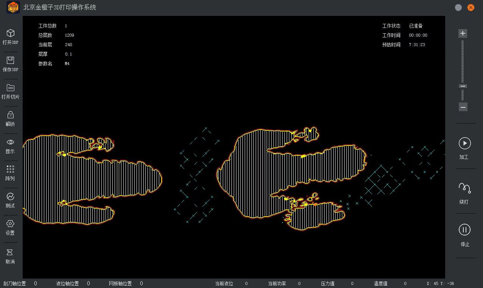Open settings gear in sidebar

click(x=11, y=224)
